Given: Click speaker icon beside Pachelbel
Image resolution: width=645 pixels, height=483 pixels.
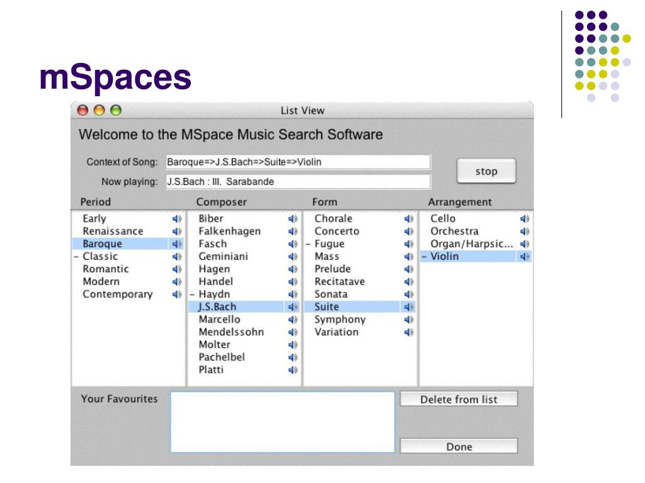Looking at the screenshot, I should (x=293, y=357).
